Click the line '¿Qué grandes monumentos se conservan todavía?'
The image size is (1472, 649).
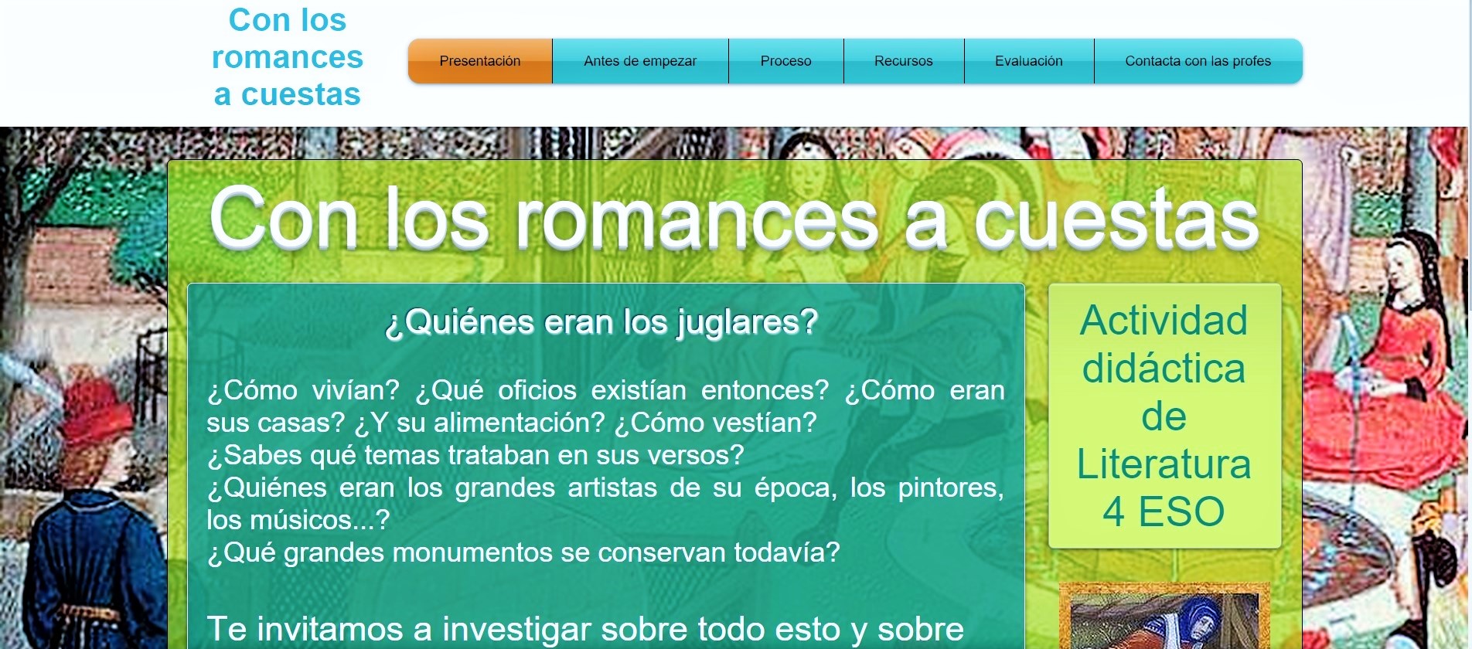[x=523, y=552]
